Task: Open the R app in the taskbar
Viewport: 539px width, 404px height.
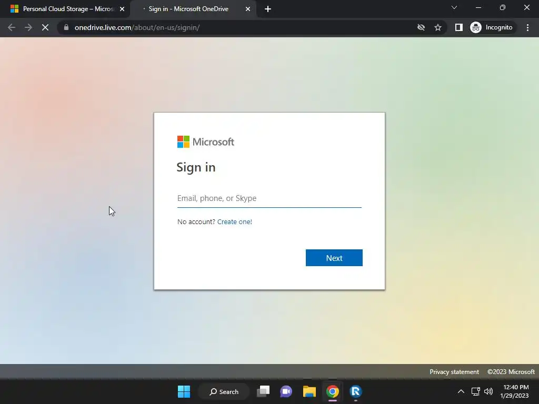Action: pyautogui.click(x=356, y=391)
